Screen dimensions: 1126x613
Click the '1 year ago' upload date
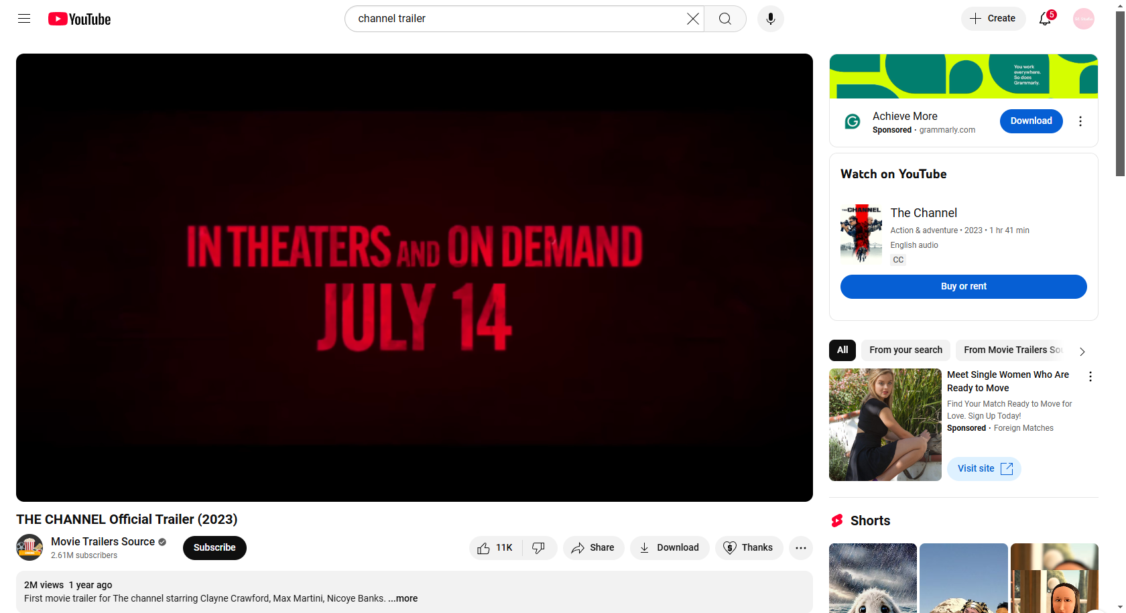click(90, 585)
